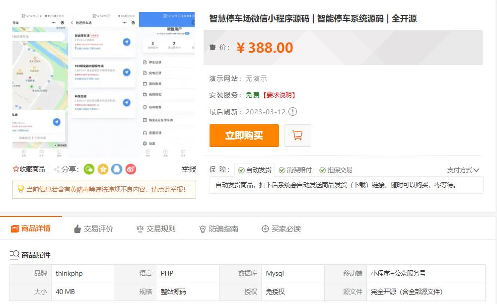This screenshot has width=497, height=304.
Task: Click the 整站源码 specification cell
Action: pos(188,292)
